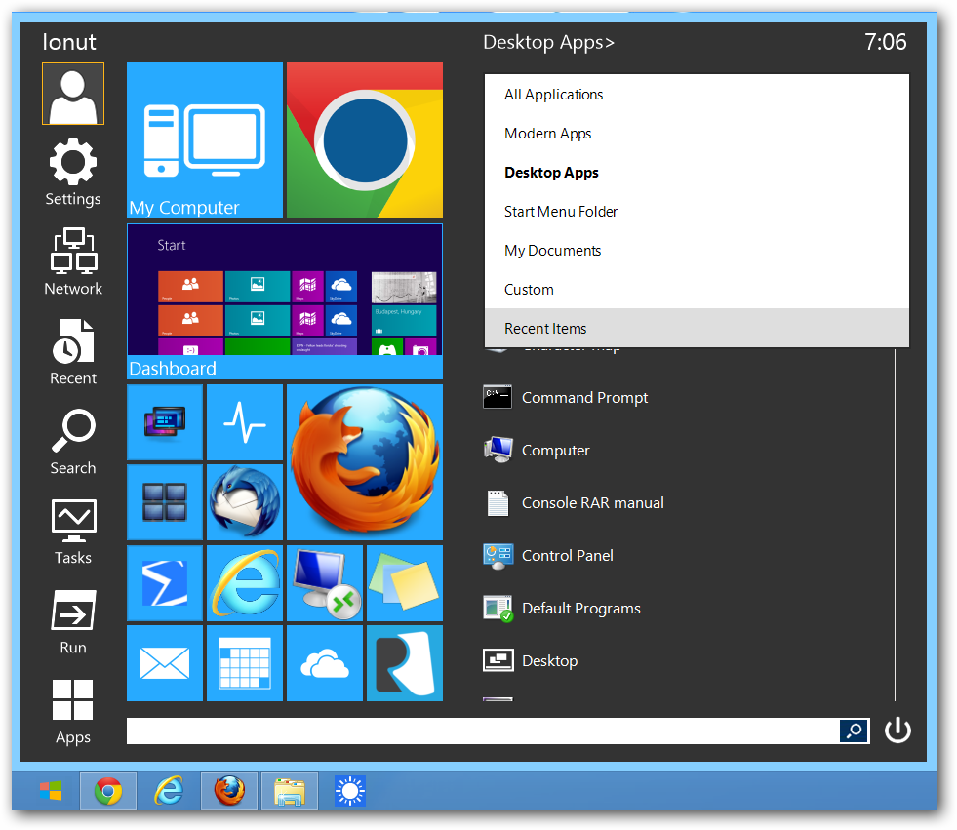Click the search magnifier button
This screenshot has width=957, height=830.
855,731
